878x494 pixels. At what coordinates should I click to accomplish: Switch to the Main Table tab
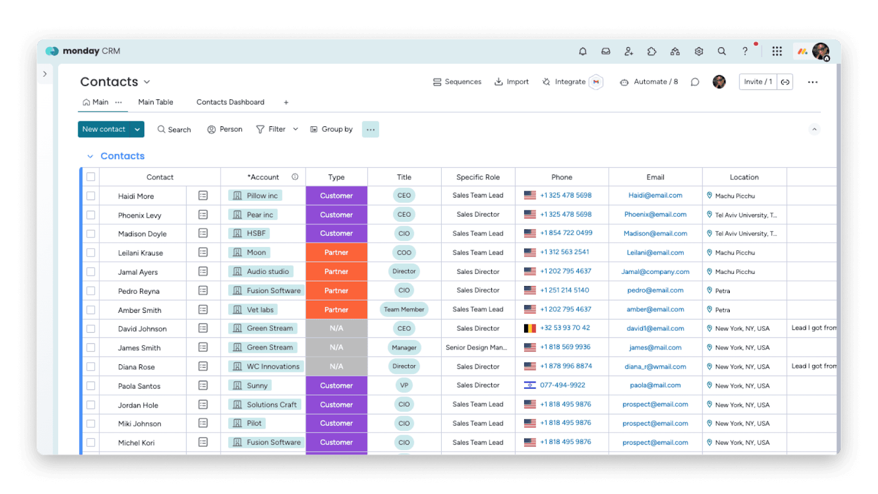coord(156,102)
